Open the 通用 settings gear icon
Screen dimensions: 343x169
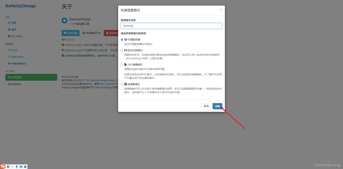click(9, 30)
